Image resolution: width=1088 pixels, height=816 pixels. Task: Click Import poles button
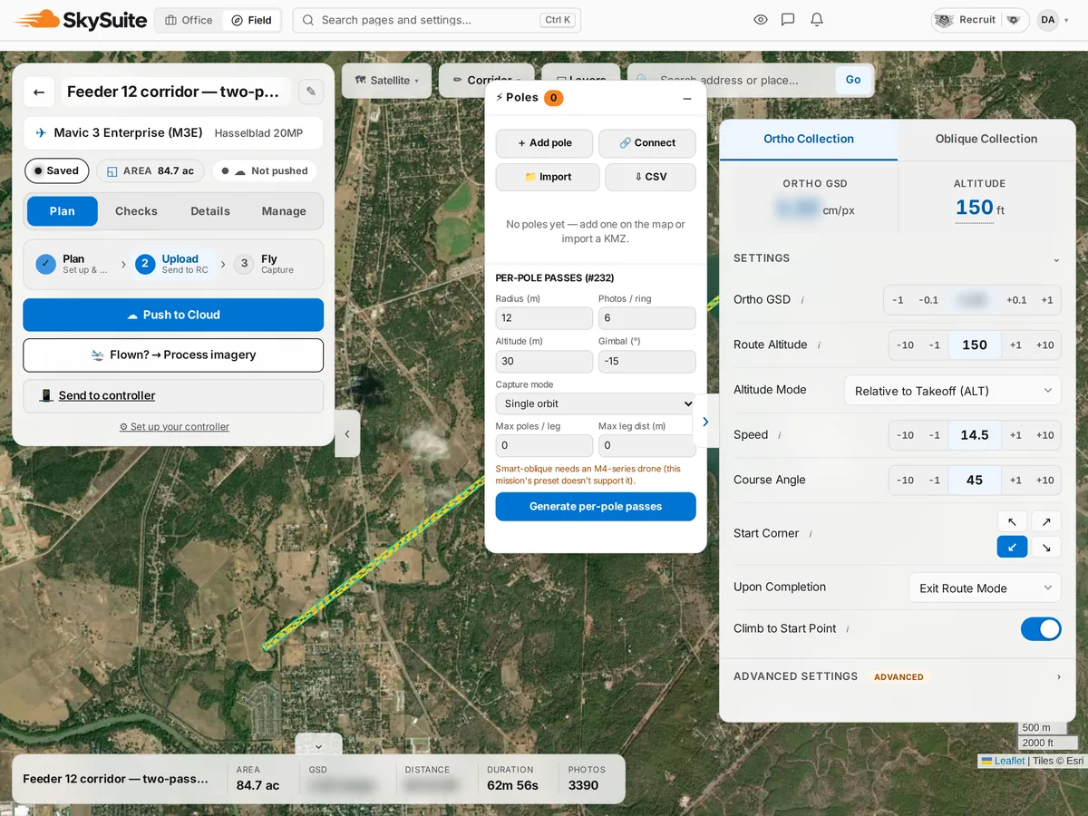[548, 177]
